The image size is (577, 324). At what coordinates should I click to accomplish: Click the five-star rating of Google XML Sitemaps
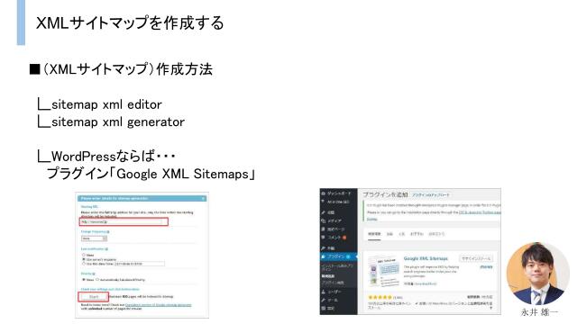(380, 297)
